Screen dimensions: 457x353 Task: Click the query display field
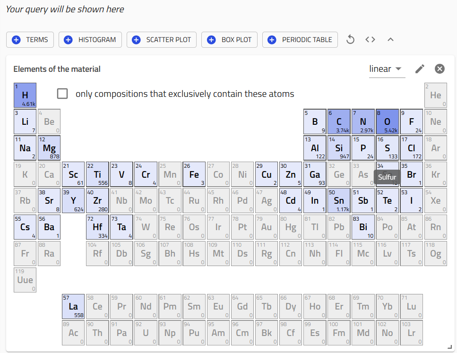pos(65,9)
